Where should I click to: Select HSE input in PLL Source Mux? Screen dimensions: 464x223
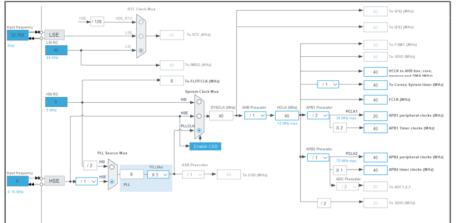pos(112,181)
